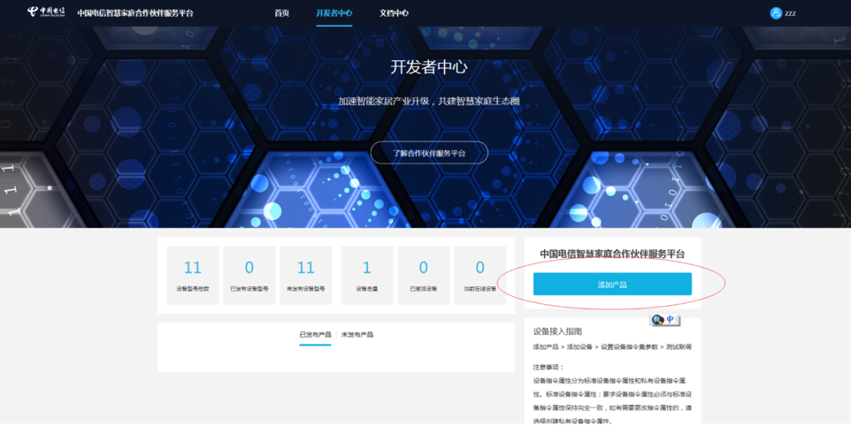
Task: Open the 首页 home tab
Action: click(x=281, y=13)
